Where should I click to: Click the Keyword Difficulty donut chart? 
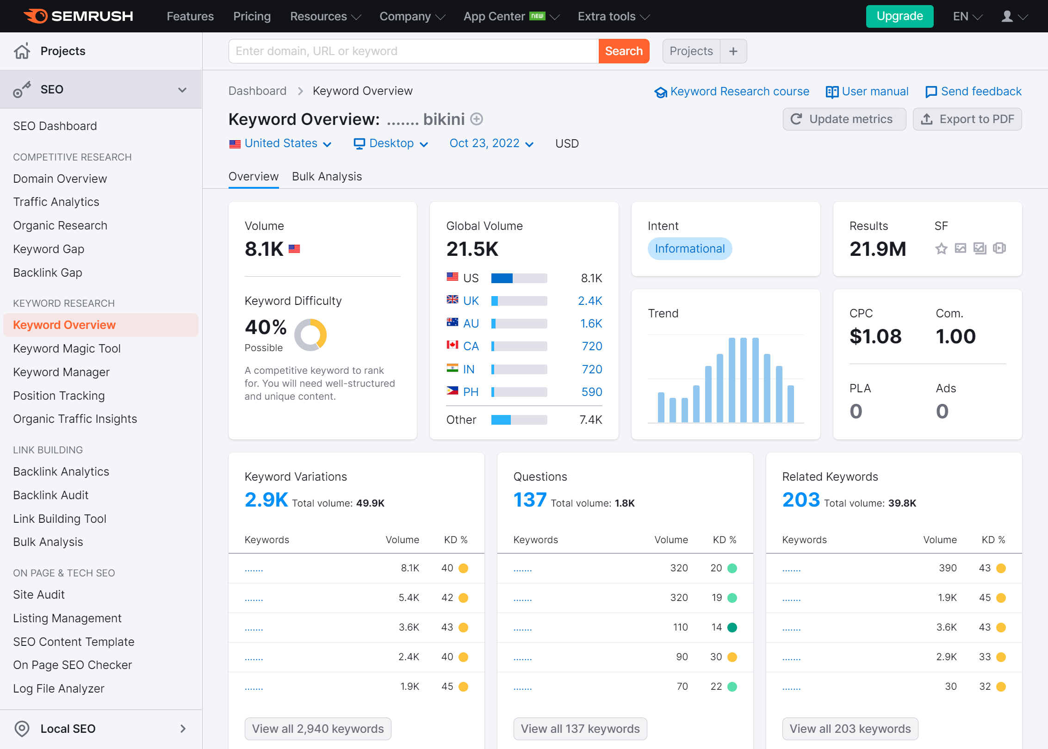point(310,334)
